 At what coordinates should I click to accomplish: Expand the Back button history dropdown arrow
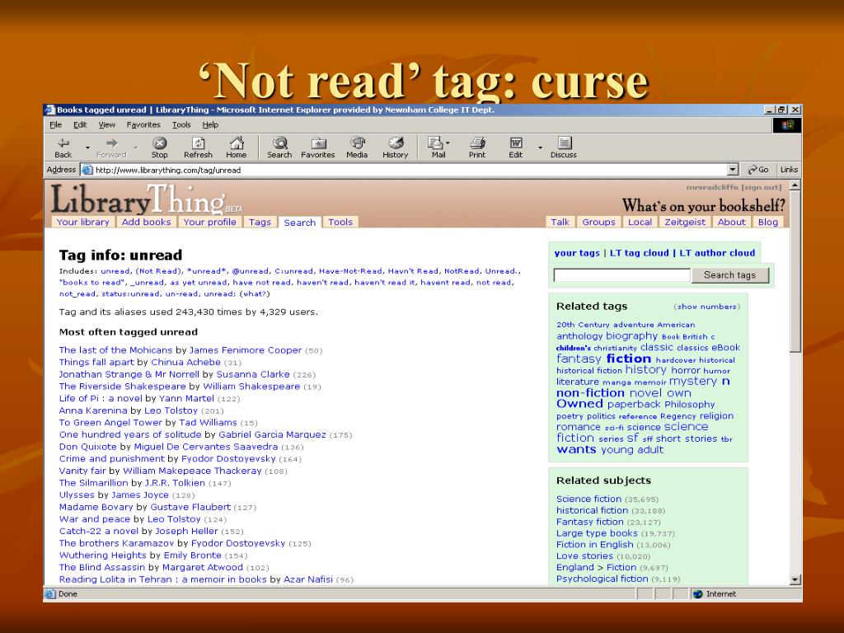pyautogui.click(x=87, y=147)
